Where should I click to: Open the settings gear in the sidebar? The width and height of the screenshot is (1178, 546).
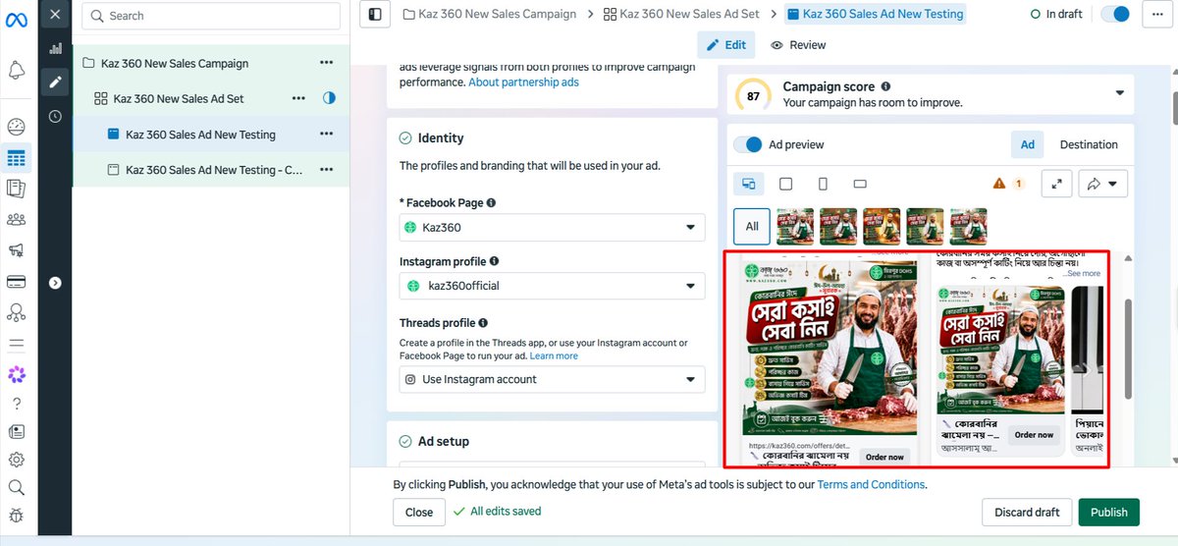click(17, 460)
